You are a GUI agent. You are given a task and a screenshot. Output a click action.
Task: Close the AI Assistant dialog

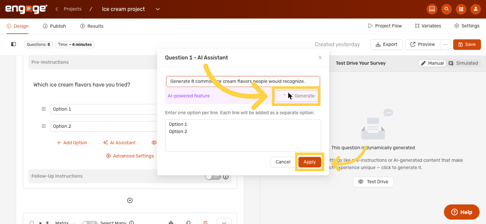coord(320,57)
